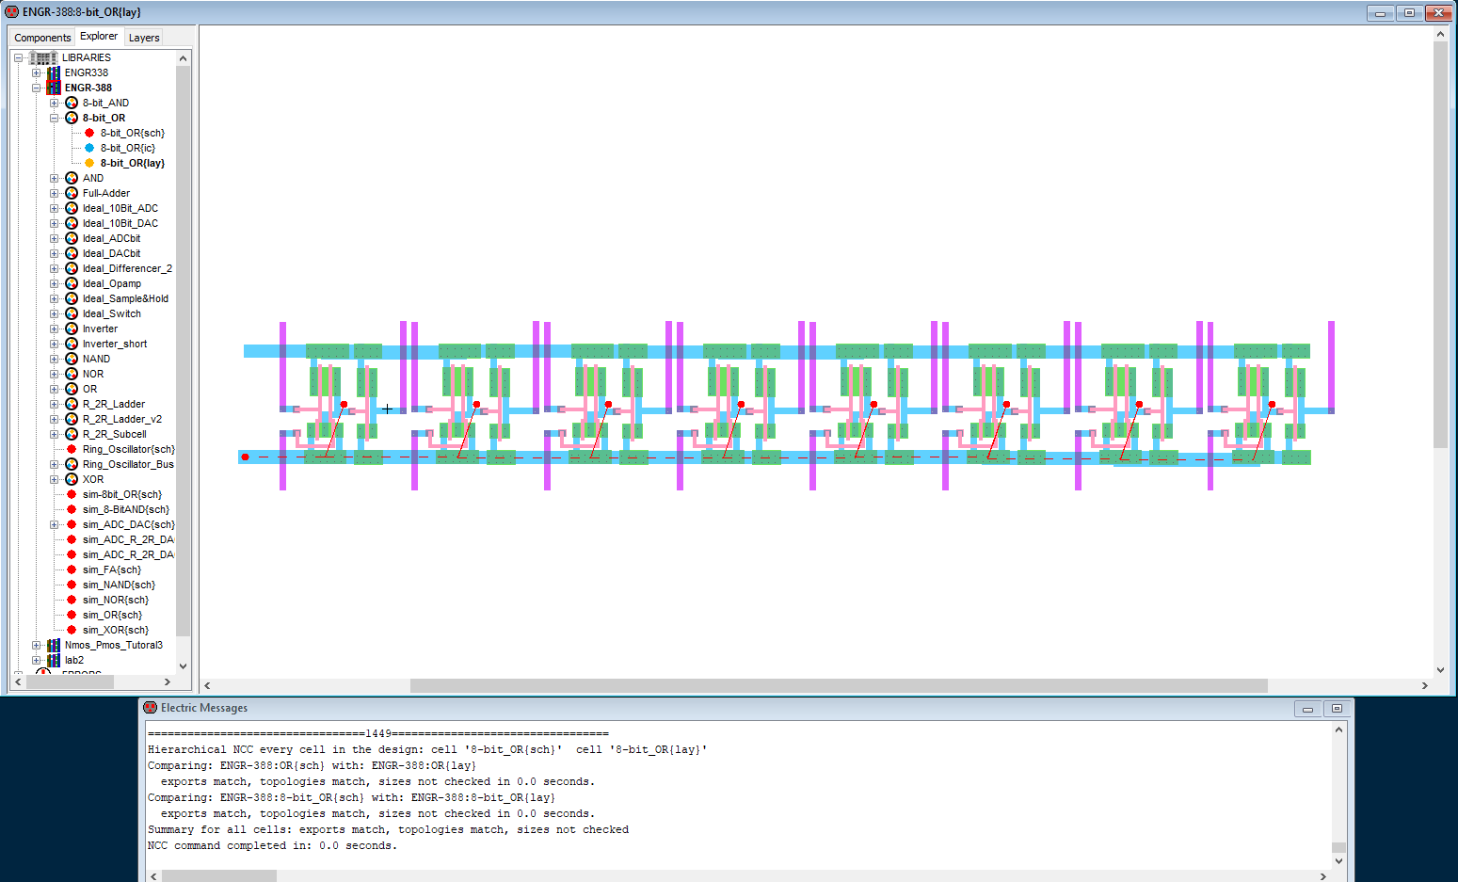Select Inverter_short tree item
This screenshot has width=1458, height=882.
point(115,344)
